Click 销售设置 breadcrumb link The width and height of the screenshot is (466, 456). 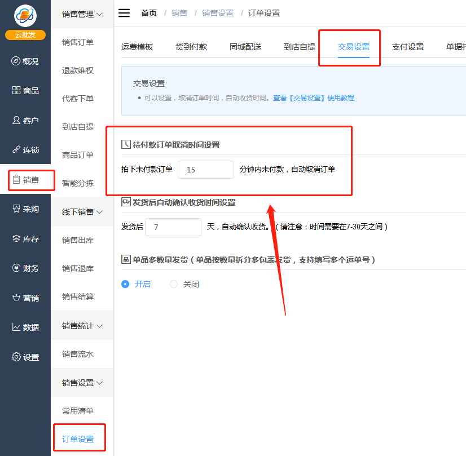(x=218, y=13)
